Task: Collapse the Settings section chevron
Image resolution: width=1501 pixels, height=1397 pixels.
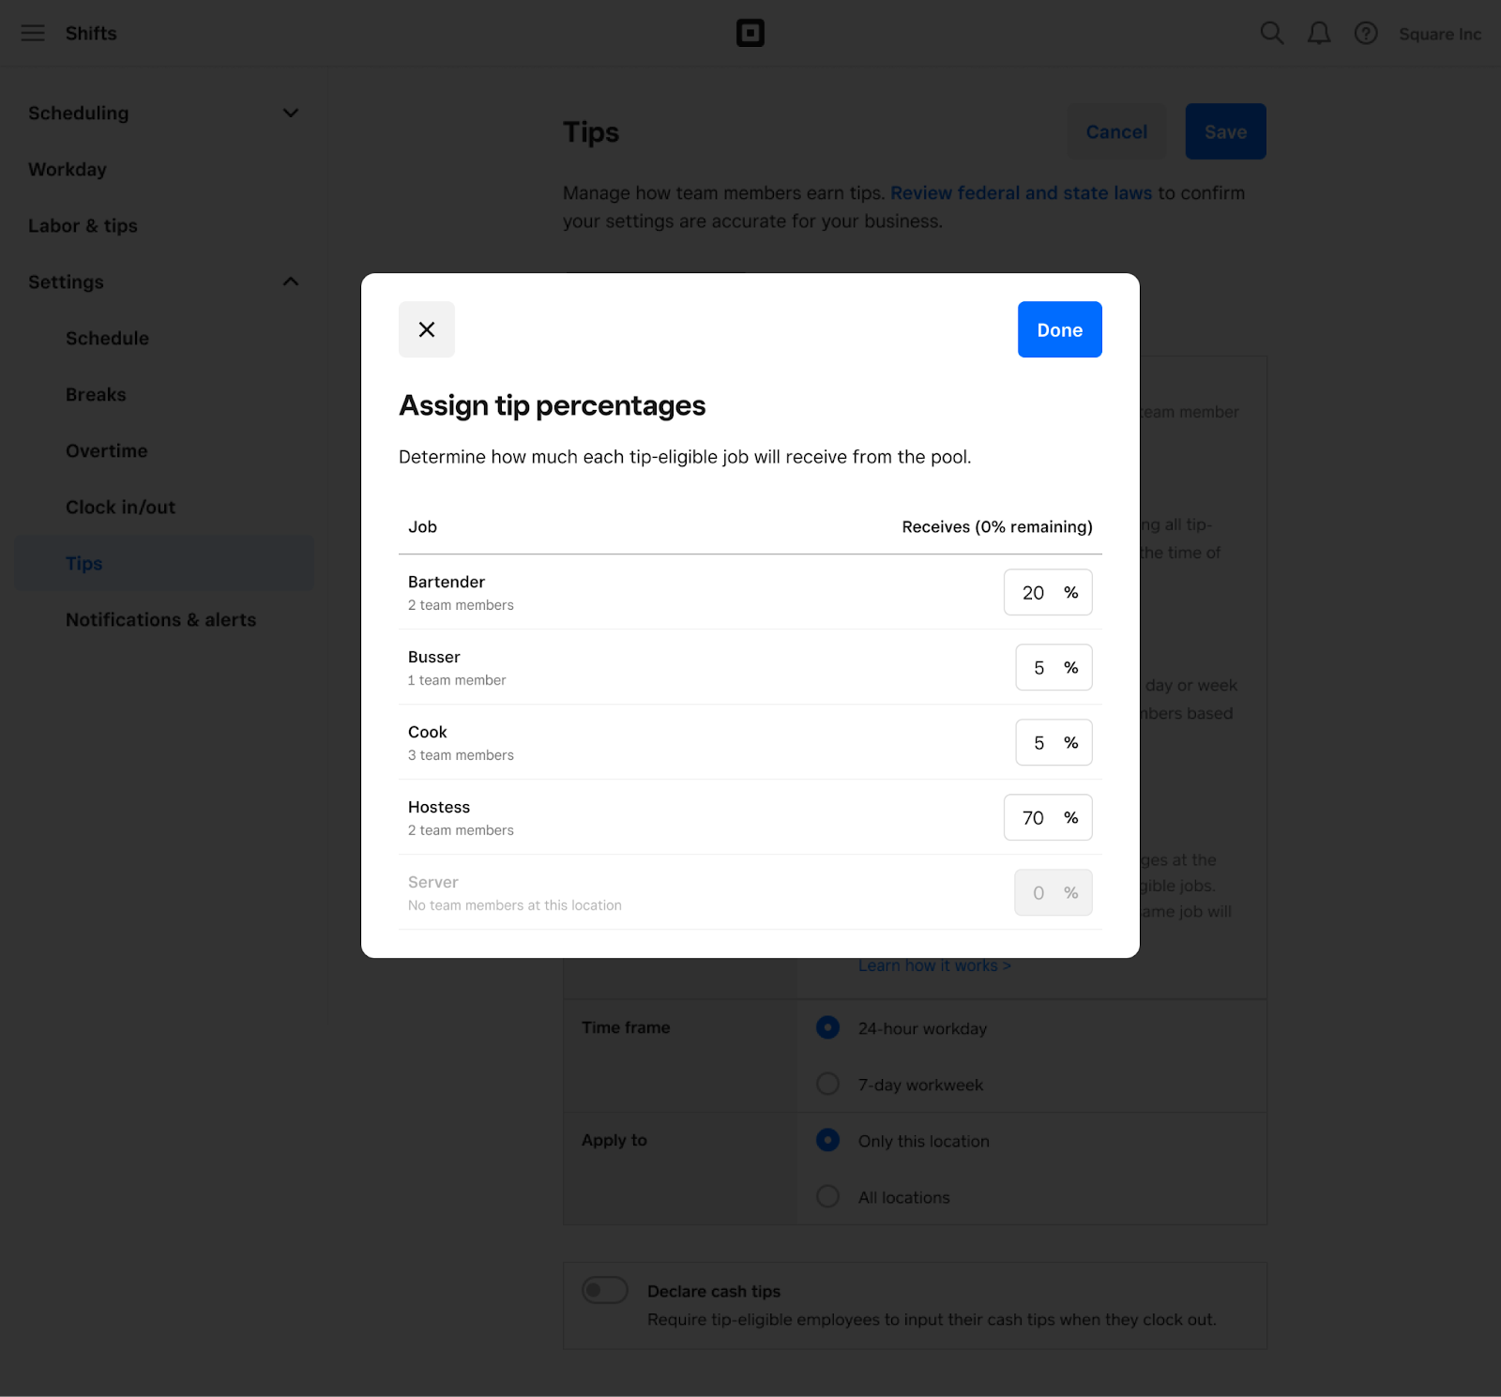Action: pyautogui.click(x=290, y=281)
